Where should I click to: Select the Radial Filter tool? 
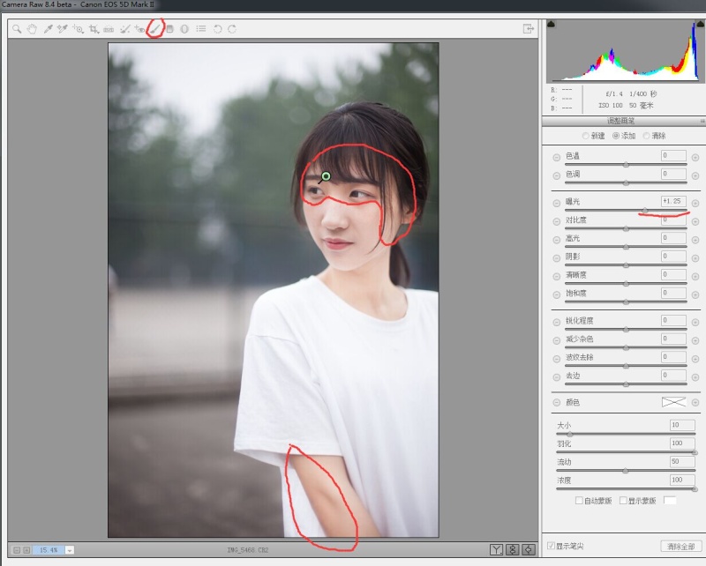pos(184,29)
